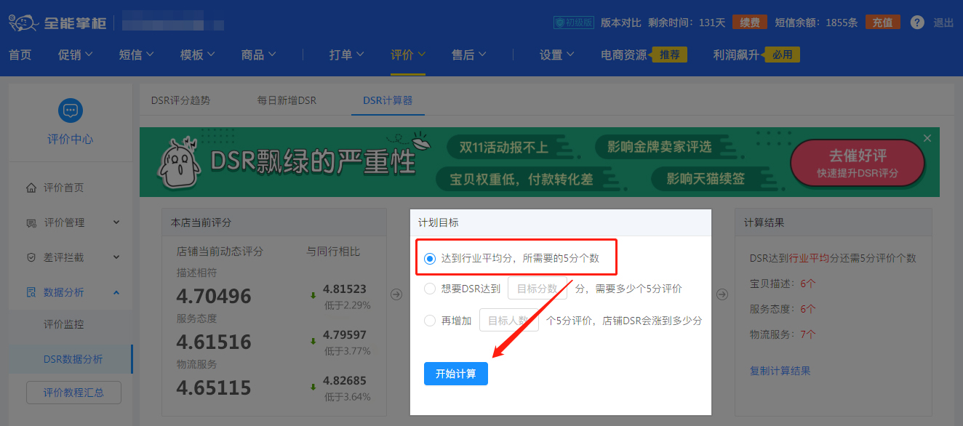Image resolution: width=963 pixels, height=426 pixels.
Task: Click the 目标分数 input field
Action: [538, 289]
